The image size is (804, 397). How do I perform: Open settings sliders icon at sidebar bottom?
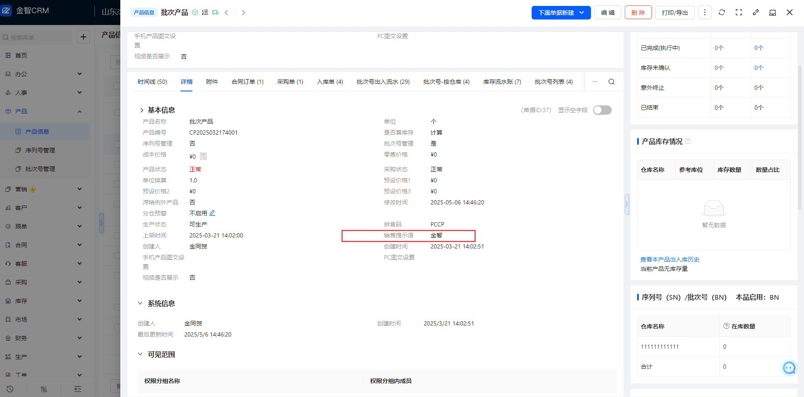(x=44, y=389)
